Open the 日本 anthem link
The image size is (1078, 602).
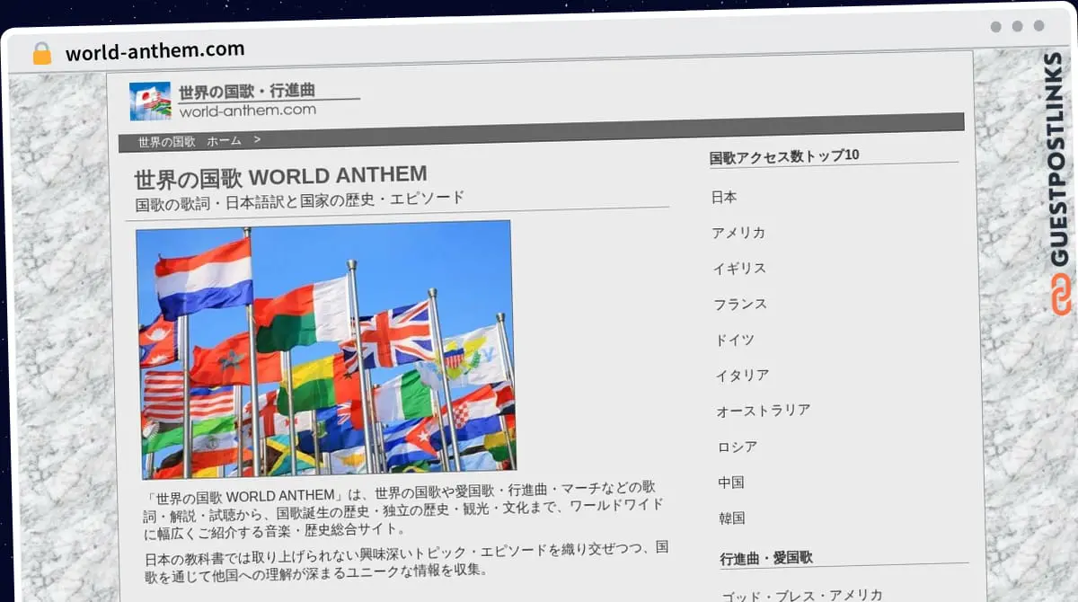(724, 197)
